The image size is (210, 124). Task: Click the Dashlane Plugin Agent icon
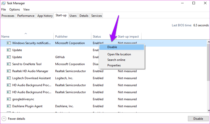pyautogui.click(x=9, y=106)
